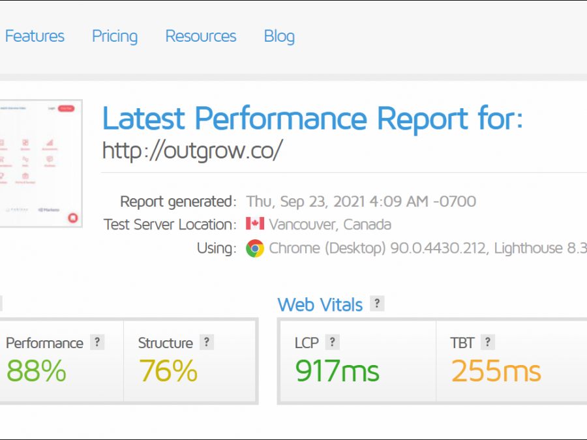Click the Canadian flag icon
The height and width of the screenshot is (440, 587).
(x=255, y=224)
